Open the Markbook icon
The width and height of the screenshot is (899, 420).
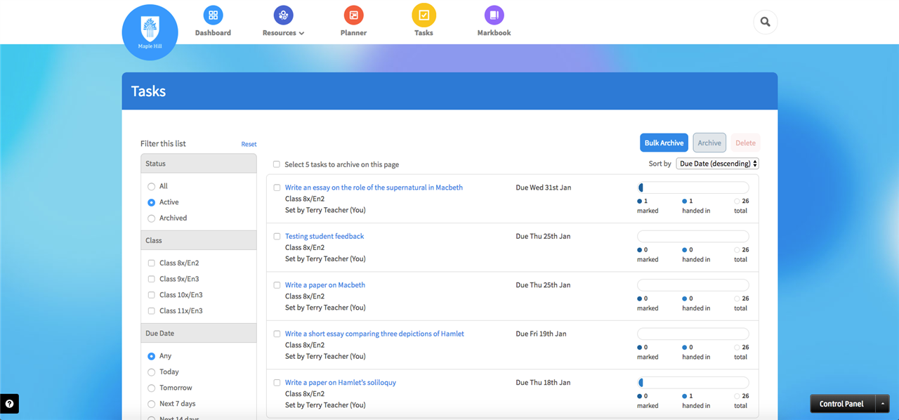click(x=494, y=15)
